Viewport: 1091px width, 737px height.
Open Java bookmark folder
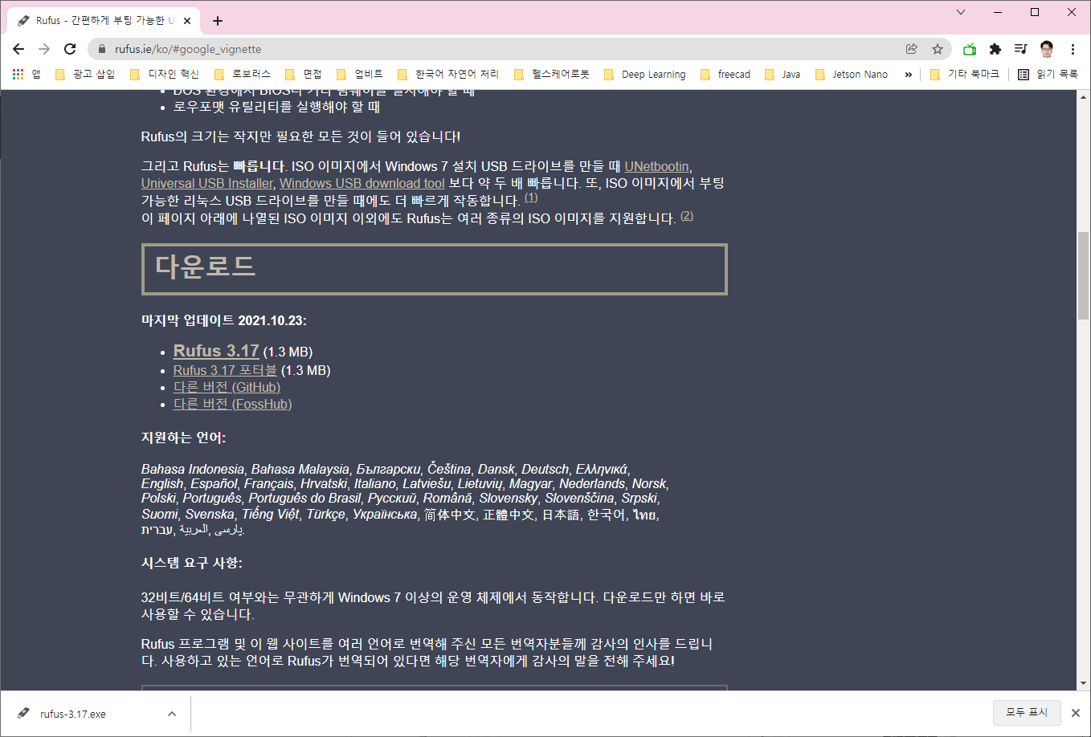[782, 74]
